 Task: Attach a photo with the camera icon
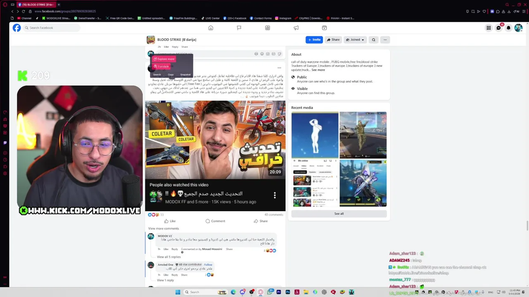tap(268, 54)
